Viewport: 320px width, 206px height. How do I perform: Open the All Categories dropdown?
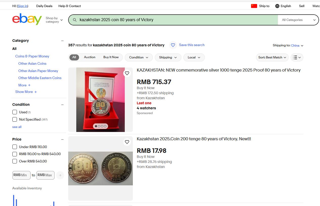click(299, 20)
